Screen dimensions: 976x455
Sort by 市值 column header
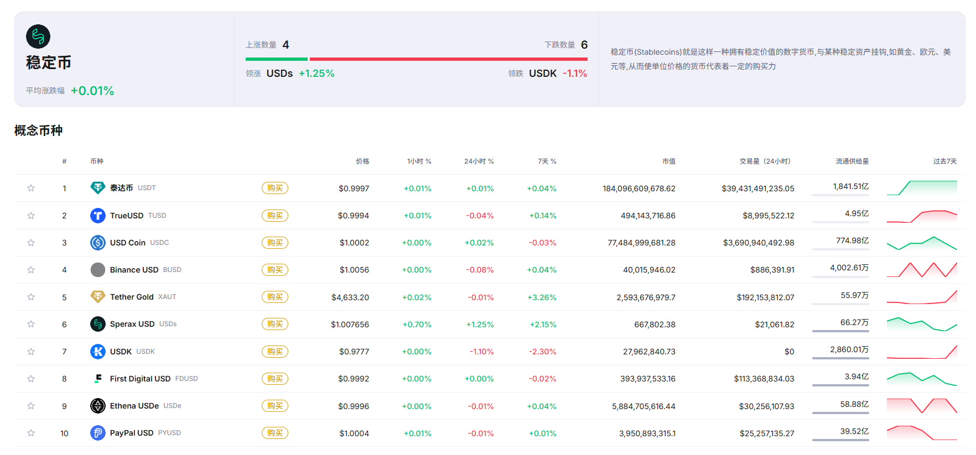pyautogui.click(x=668, y=161)
